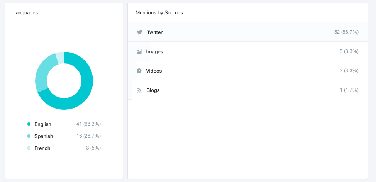Toggle the French legend label
Image resolution: width=376 pixels, height=182 pixels.
tap(42, 148)
